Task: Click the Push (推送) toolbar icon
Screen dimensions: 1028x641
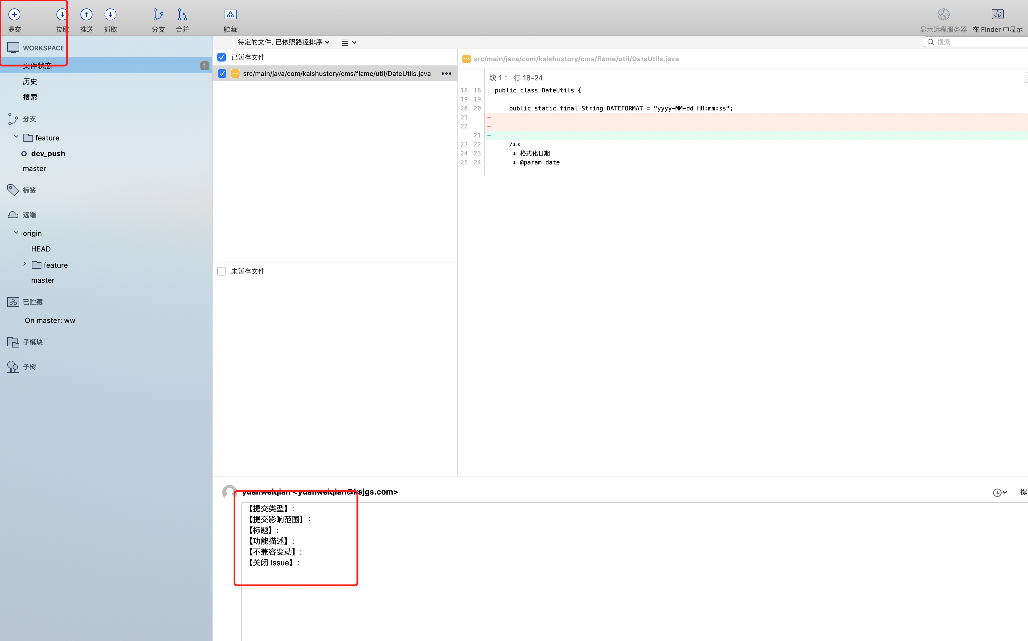Action: tap(86, 14)
